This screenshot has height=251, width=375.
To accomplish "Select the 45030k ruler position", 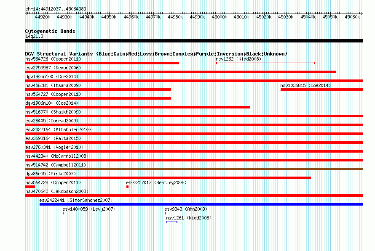I will (x=286, y=17).
